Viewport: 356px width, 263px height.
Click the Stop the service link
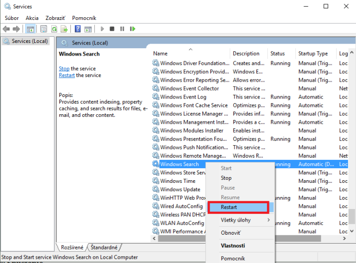point(64,69)
